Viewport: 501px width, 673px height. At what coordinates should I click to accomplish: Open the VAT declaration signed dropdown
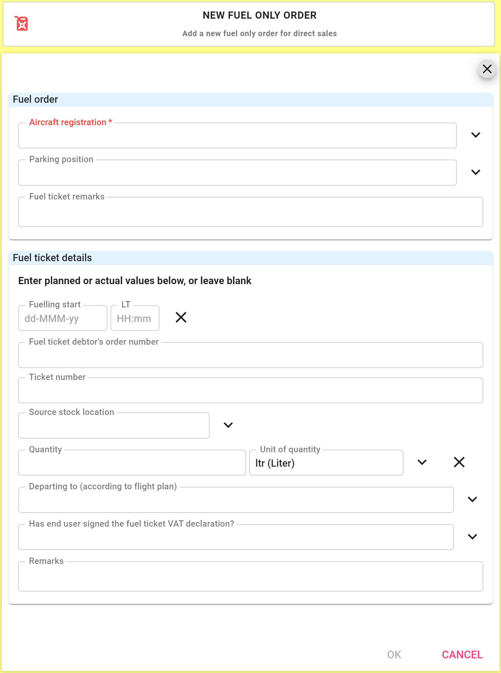[472, 537]
